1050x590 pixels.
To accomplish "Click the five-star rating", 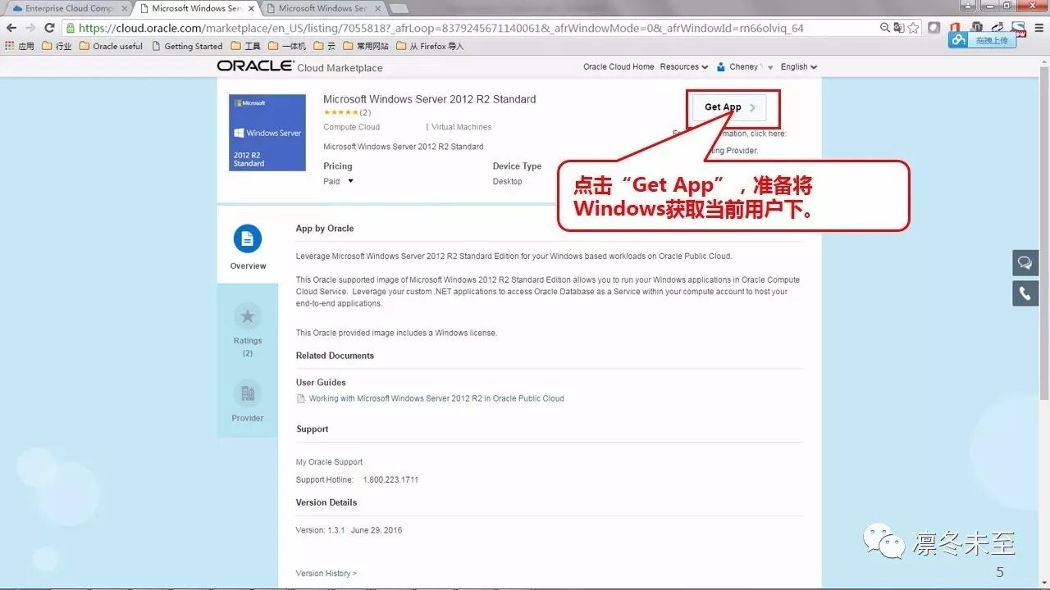I will click(340, 112).
